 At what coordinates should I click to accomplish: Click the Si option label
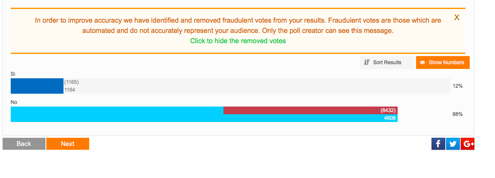(13, 74)
